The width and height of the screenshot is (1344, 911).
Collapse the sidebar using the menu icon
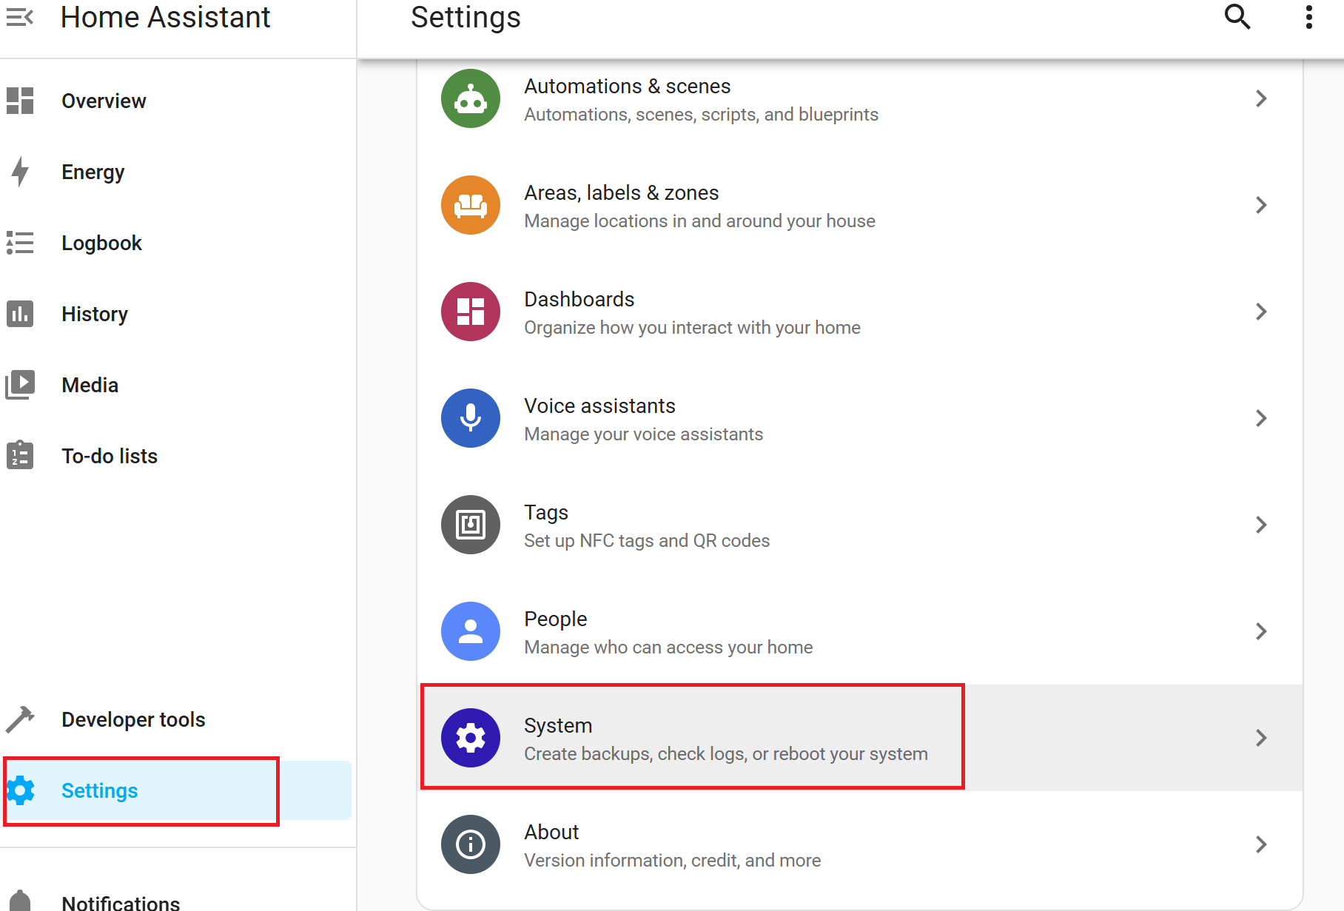20,17
